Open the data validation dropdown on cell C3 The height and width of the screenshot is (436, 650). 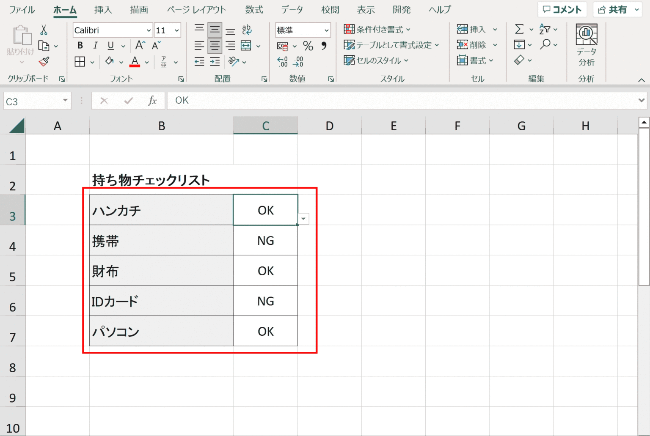[303, 219]
